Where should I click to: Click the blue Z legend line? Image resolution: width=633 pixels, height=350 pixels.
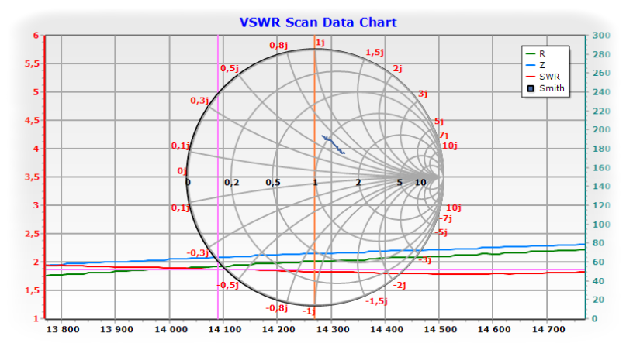(531, 65)
